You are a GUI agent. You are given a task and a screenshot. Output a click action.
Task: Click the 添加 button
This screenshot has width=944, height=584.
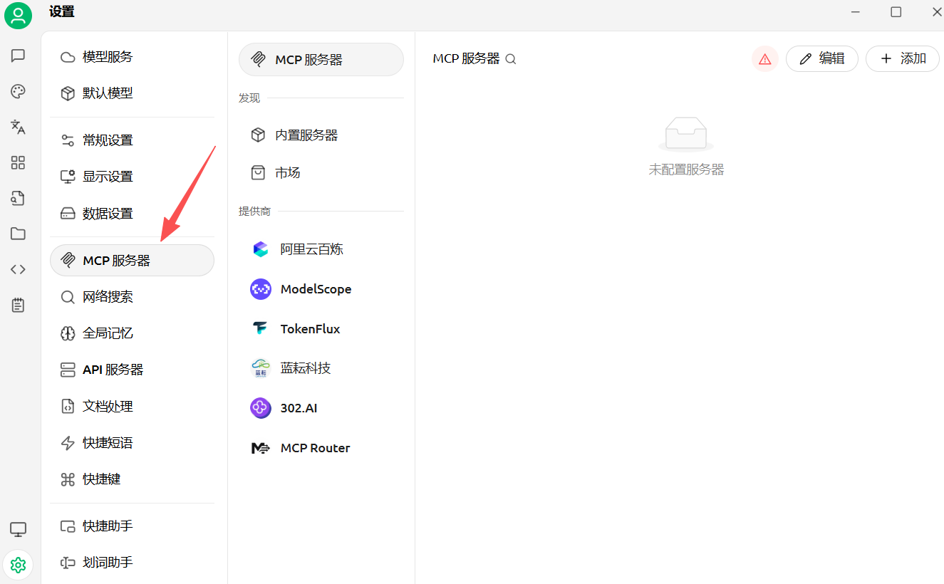tap(902, 58)
